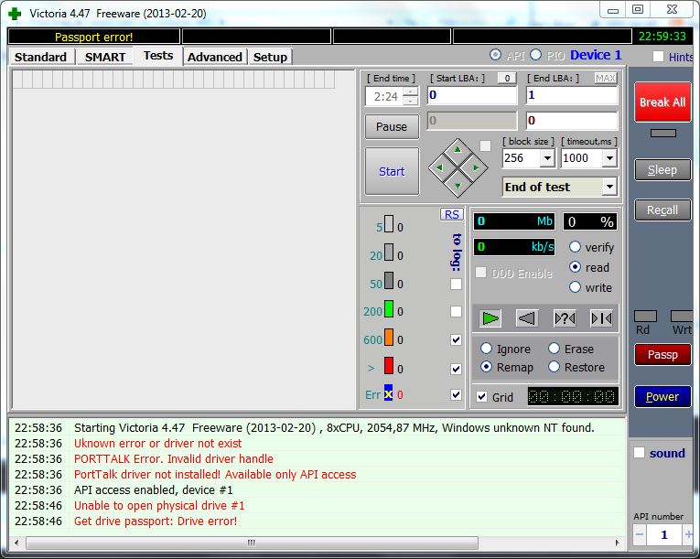Switch to the Standard tab
This screenshot has width=700, height=559.
40,57
